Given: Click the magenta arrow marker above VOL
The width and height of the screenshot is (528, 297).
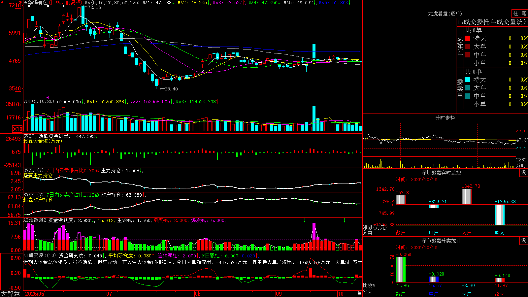Looking at the screenshot, I should (48, 98).
